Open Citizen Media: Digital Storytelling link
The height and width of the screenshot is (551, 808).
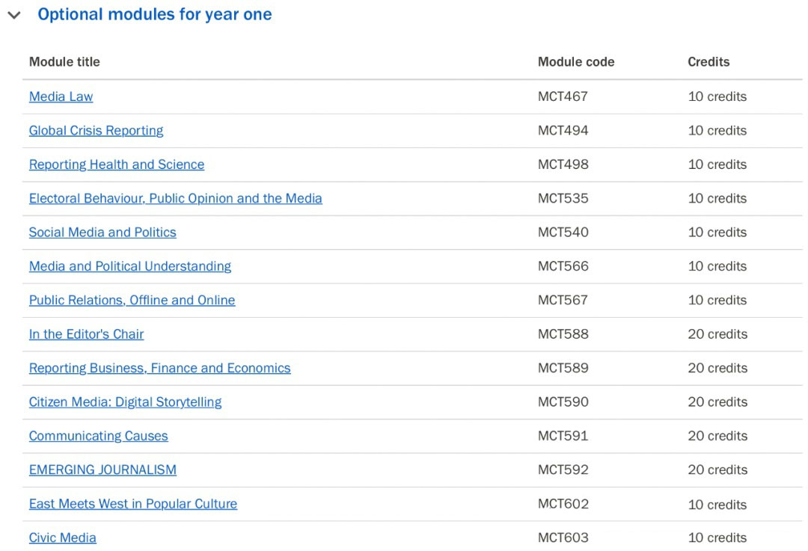125,401
